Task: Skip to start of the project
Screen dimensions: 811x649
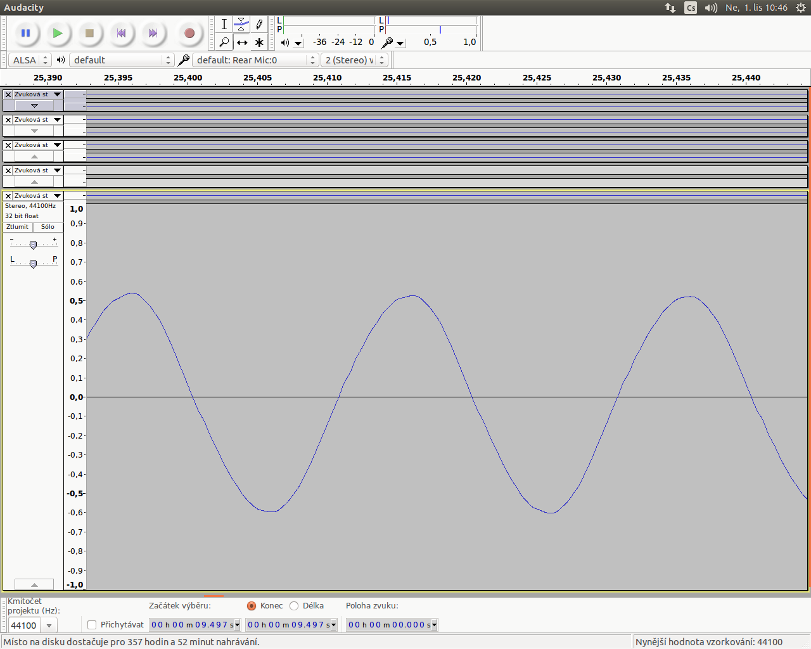Action: pyautogui.click(x=121, y=33)
